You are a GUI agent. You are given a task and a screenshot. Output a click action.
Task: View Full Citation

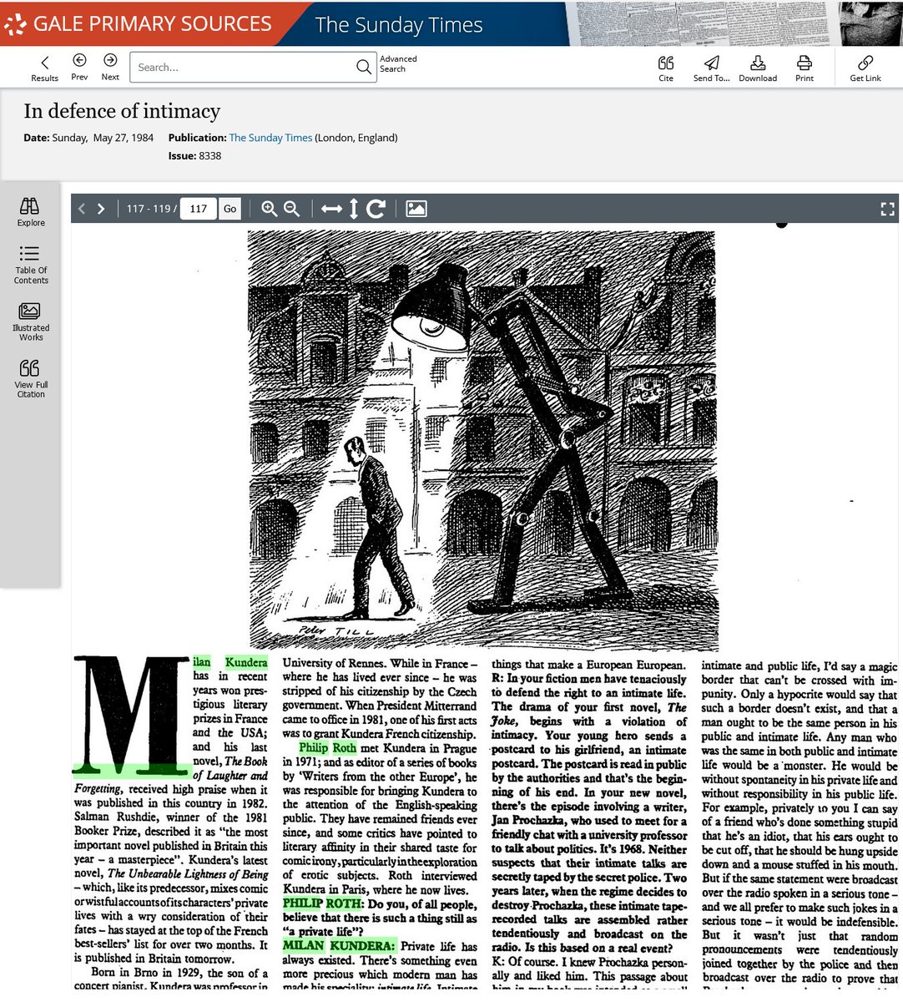[x=31, y=379]
